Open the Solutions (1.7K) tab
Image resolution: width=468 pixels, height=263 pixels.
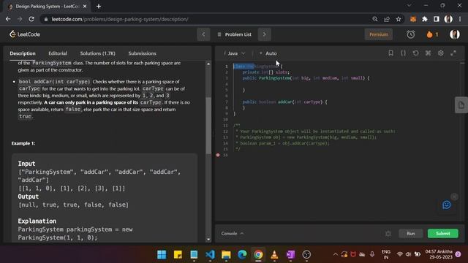[x=97, y=53]
